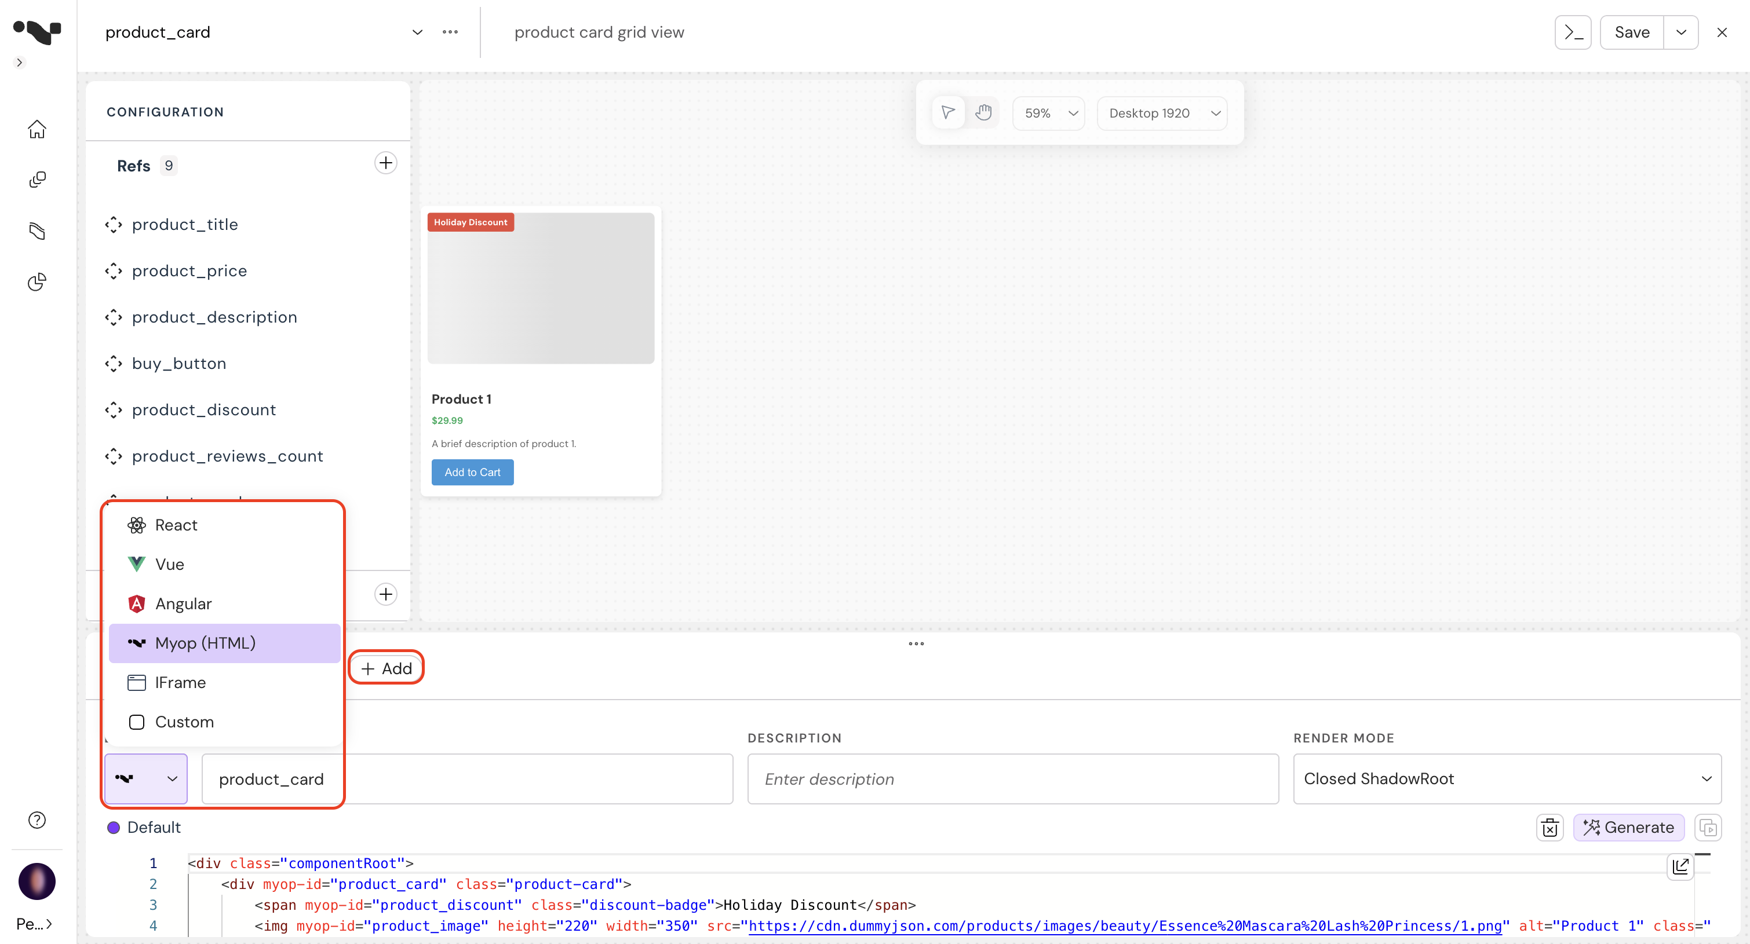Open the Closed ShadowRoot render mode dropdown
1750x944 pixels.
1507,779
